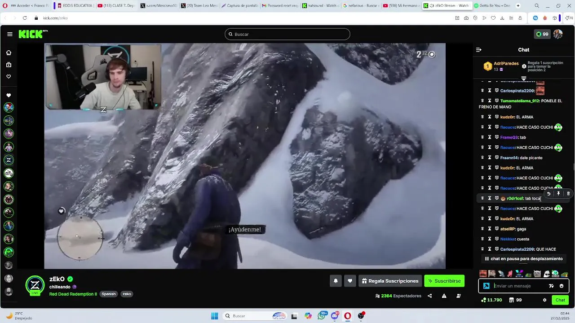Switch to the natsound Kick tab
This screenshot has width=575, height=323.
pyautogui.click(x=320, y=6)
